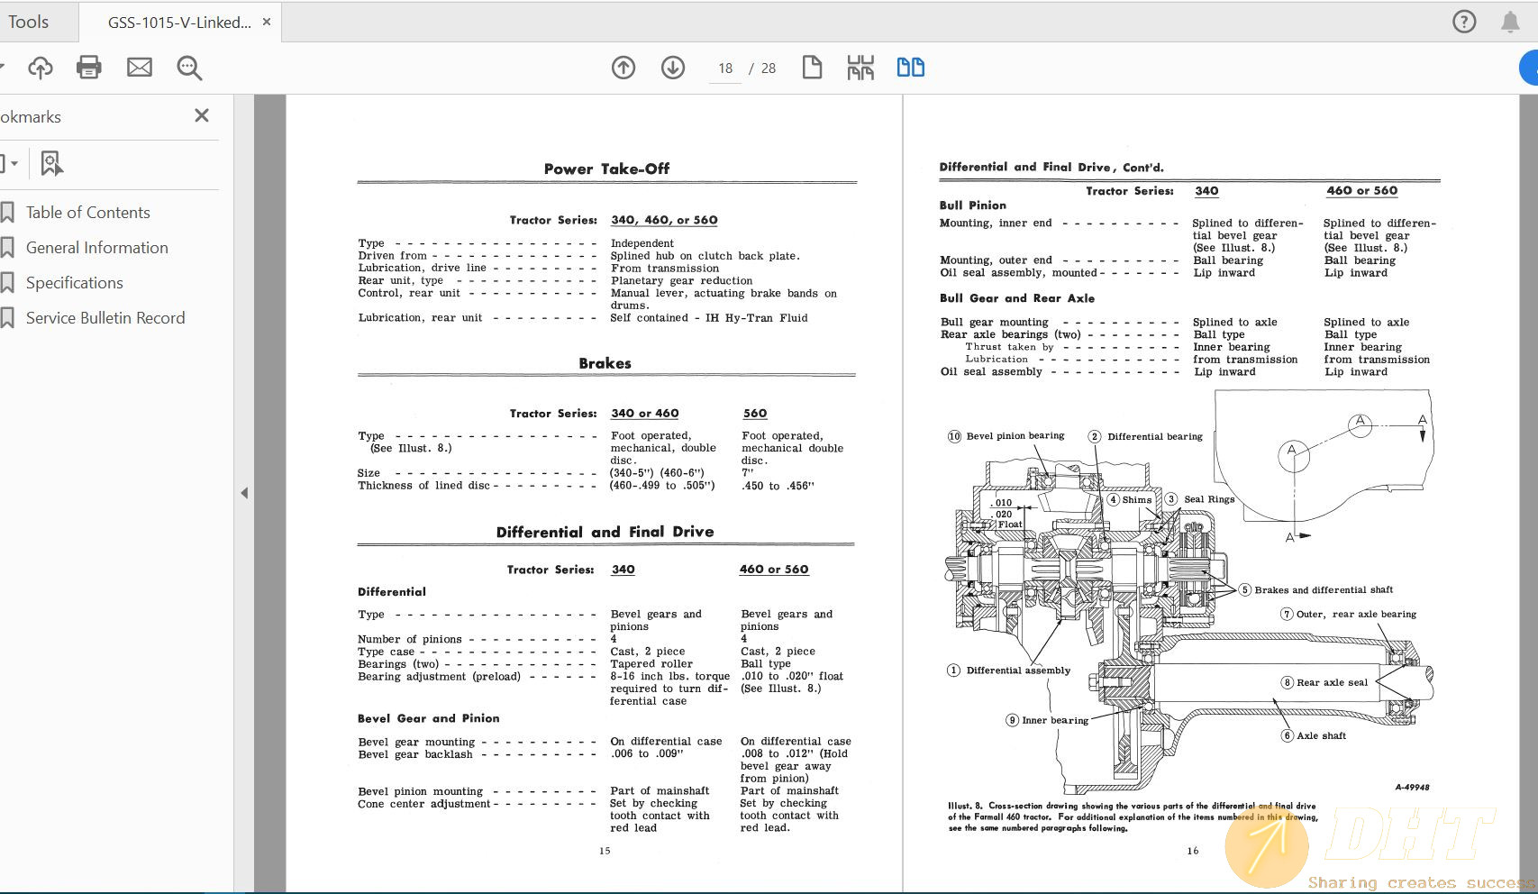Screen dimensions: 1538x894
Task: Open the Specifications bookmark
Action: [75, 283]
